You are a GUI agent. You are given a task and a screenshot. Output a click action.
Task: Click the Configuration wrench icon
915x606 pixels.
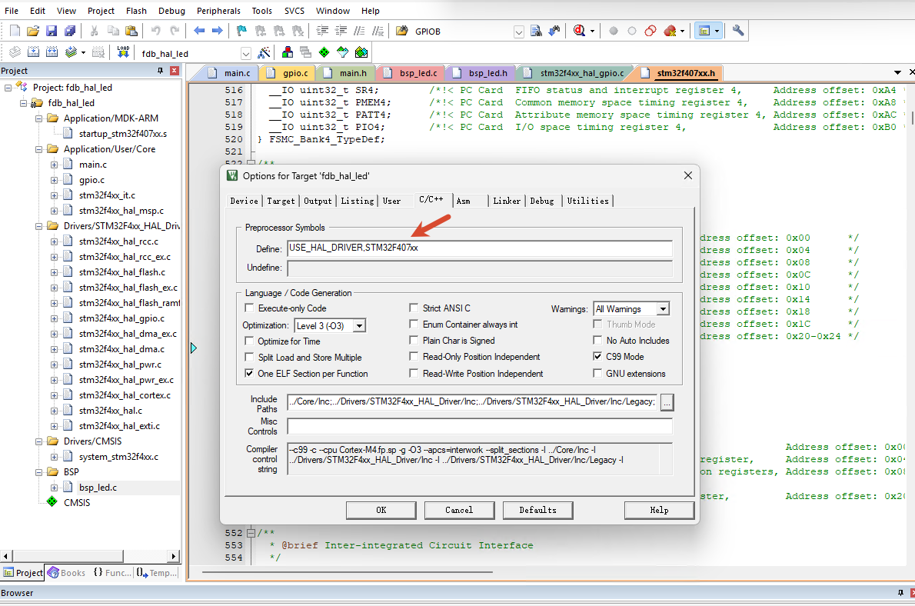[x=737, y=31]
